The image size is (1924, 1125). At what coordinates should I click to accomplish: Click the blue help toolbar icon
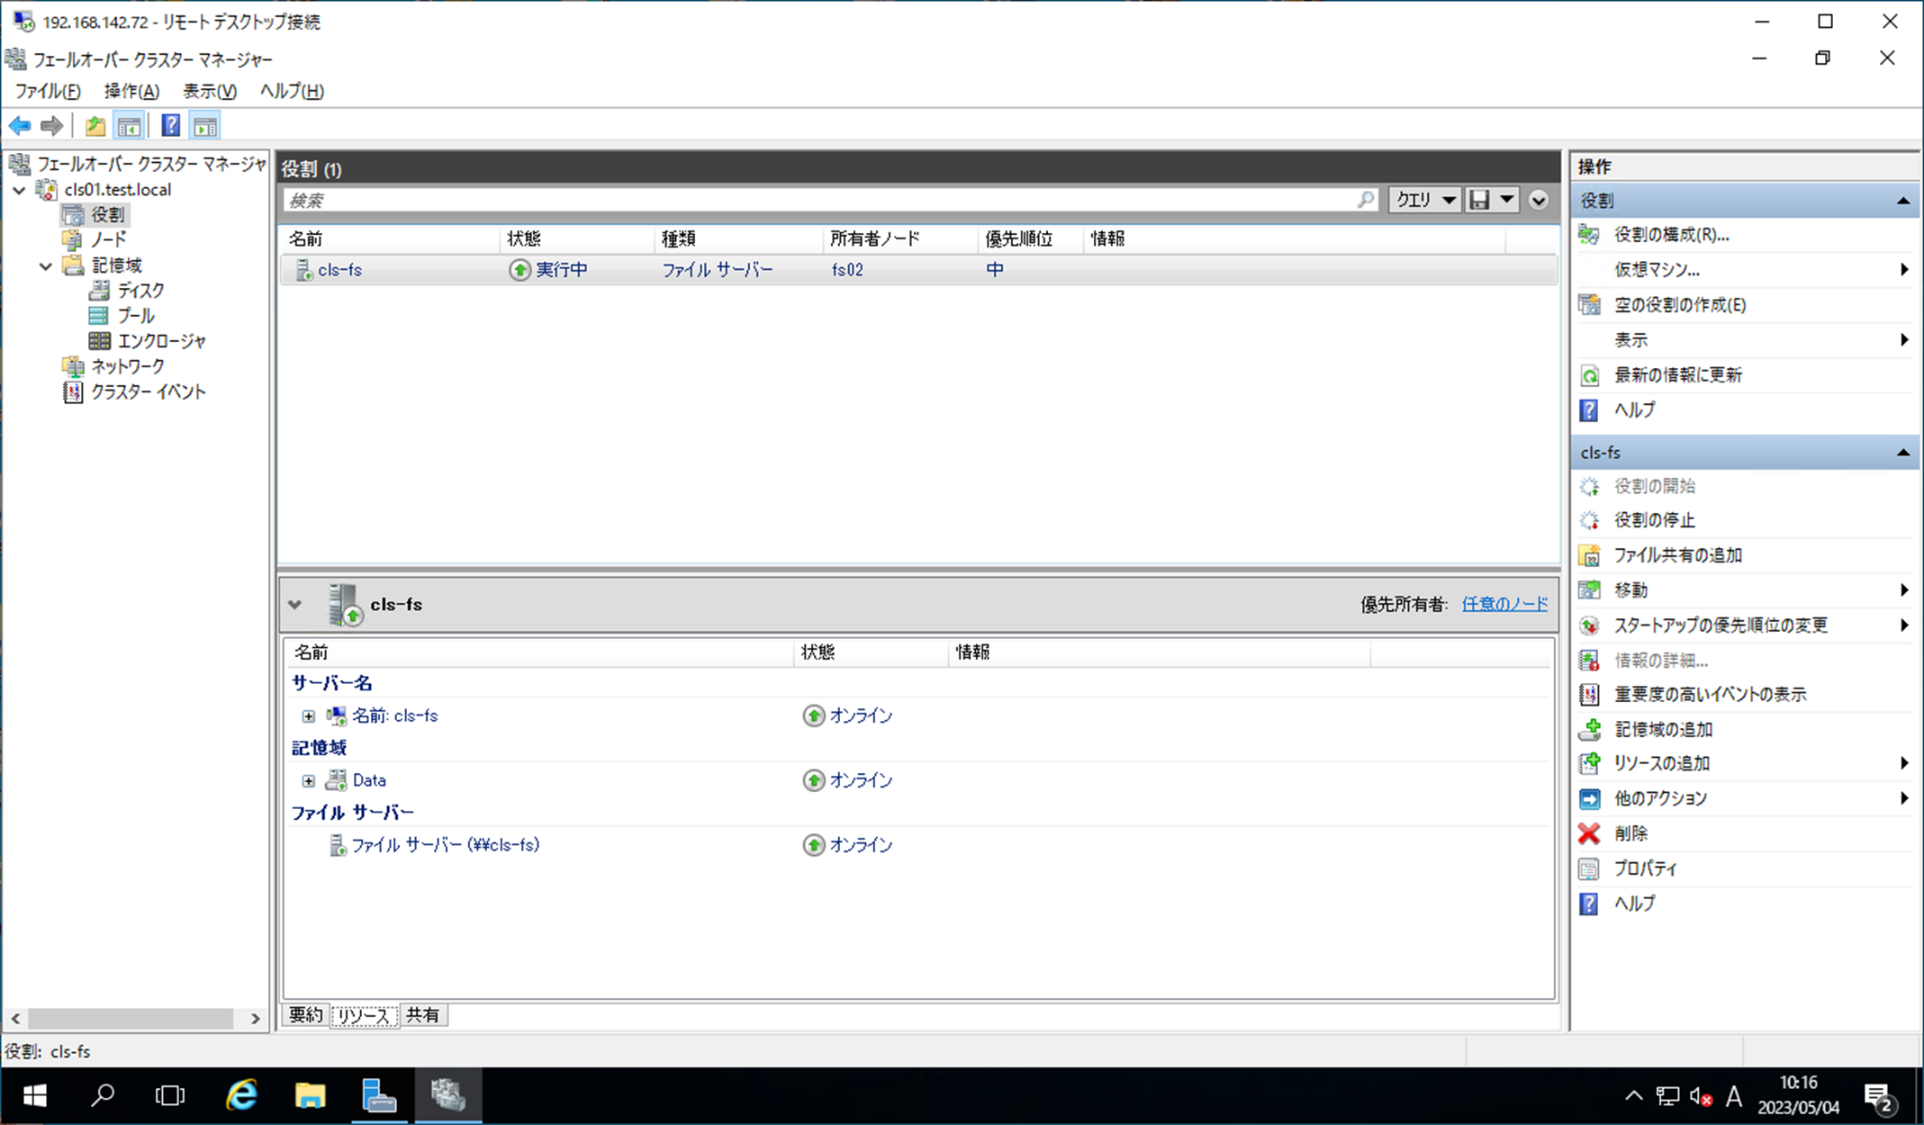(170, 126)
